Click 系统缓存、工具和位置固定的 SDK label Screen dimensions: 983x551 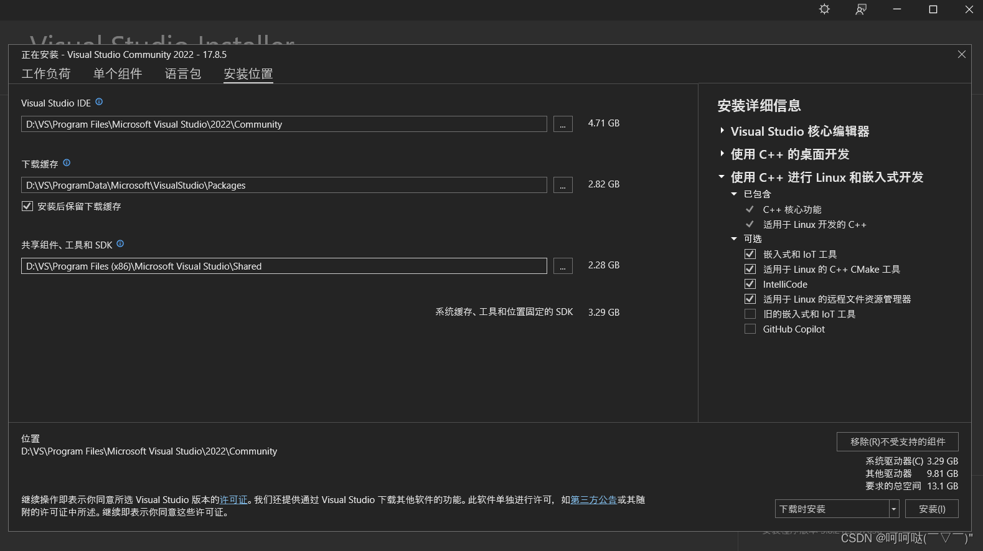[504, 311]
